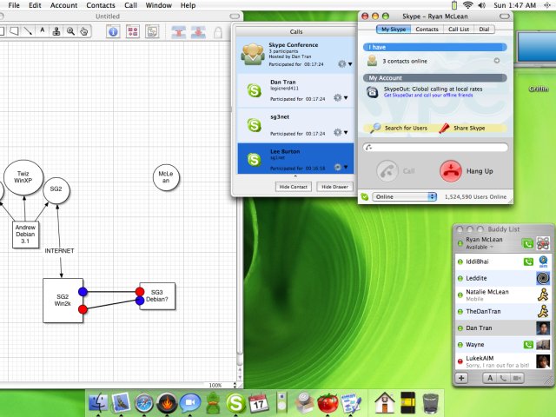This screenshot has width=556, height=417.
Task: Click the Skype phone number input field
Action: [435, 148]
